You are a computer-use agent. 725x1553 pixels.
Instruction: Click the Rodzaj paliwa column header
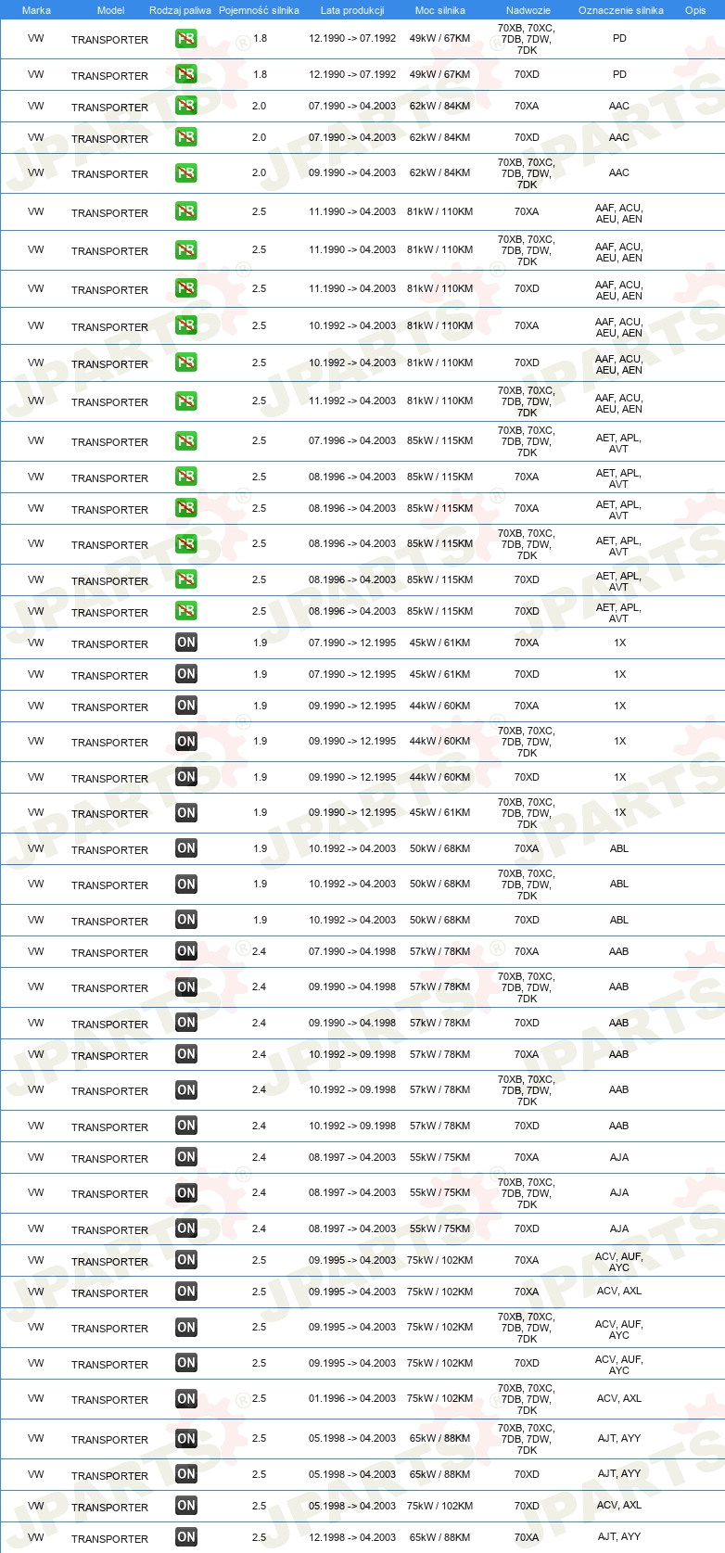tap(180, 10)
